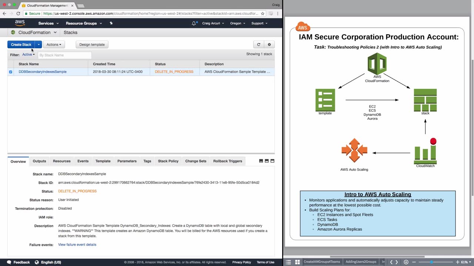This screenshot has width=474, height=266.
Task: Click the By Stack Name filter field
Action: (x=65, y=55)
